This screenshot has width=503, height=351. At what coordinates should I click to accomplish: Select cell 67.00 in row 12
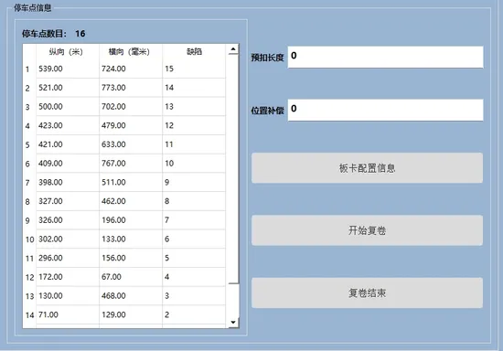coord(131,277)
